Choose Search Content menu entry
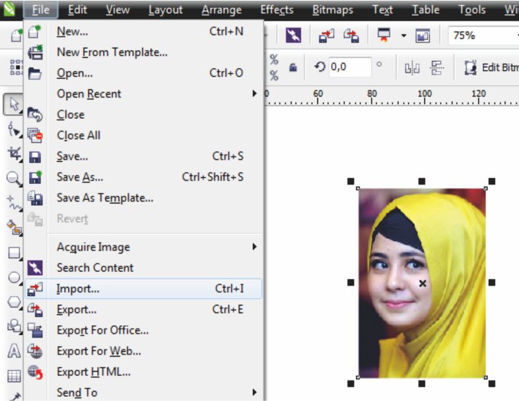 (143, 268)
